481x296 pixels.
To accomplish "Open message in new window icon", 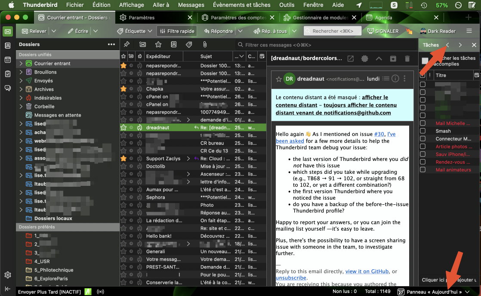I will [351, 59].
